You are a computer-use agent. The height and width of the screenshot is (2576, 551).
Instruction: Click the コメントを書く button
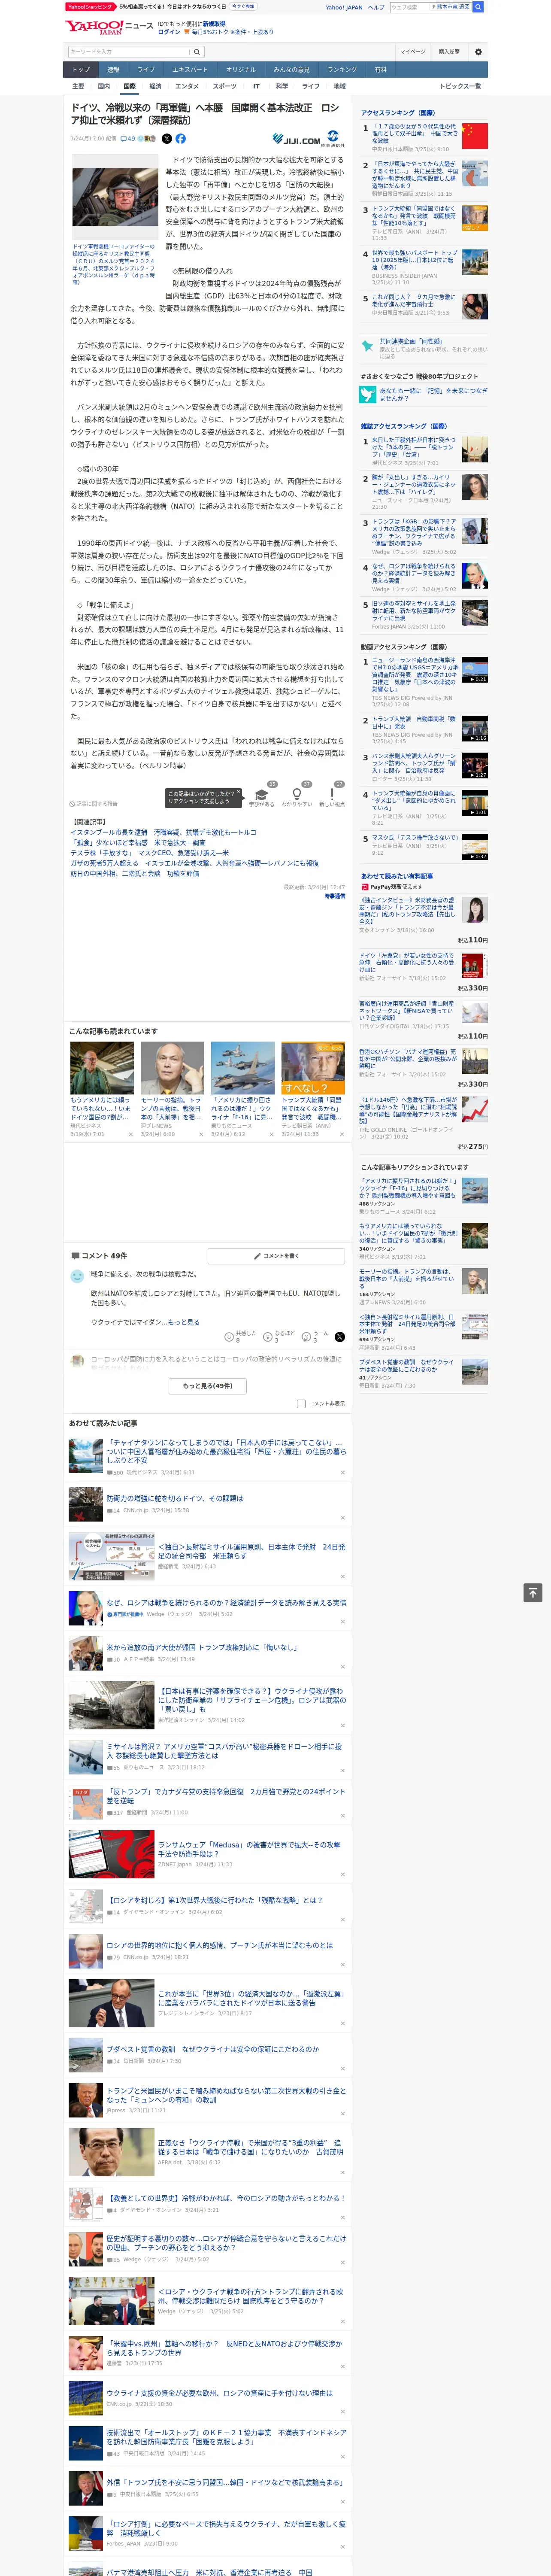tap(276, 1256)
